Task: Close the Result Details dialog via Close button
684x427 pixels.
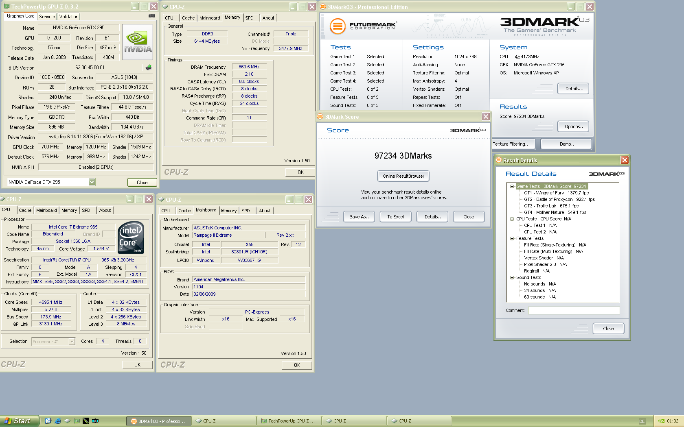Action: pyautogui.click(x=608, y=329)
